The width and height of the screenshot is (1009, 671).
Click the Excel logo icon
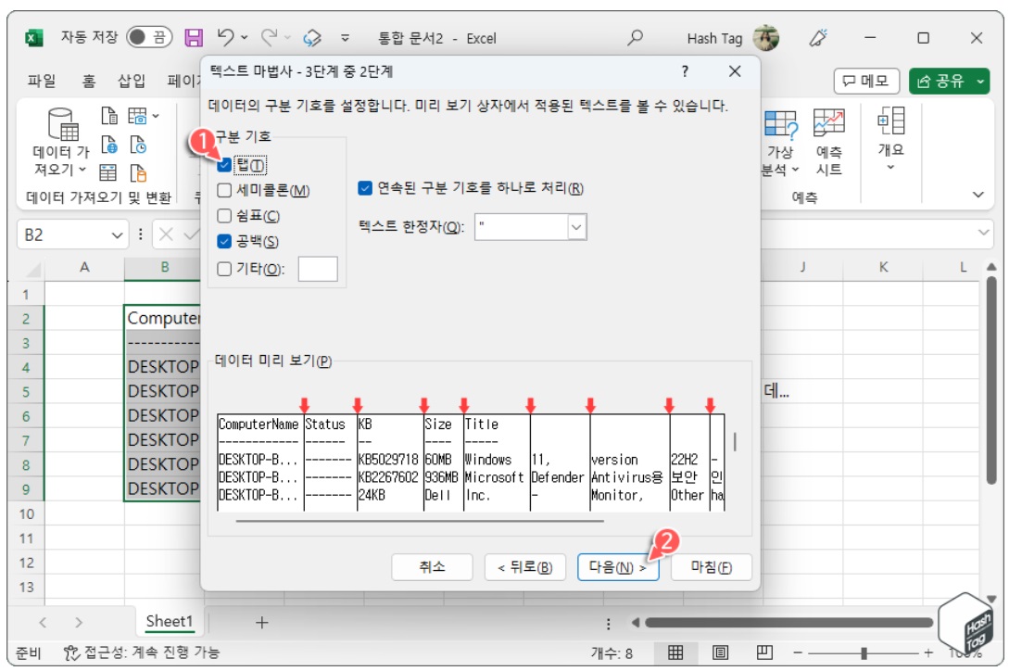(33, 38)
